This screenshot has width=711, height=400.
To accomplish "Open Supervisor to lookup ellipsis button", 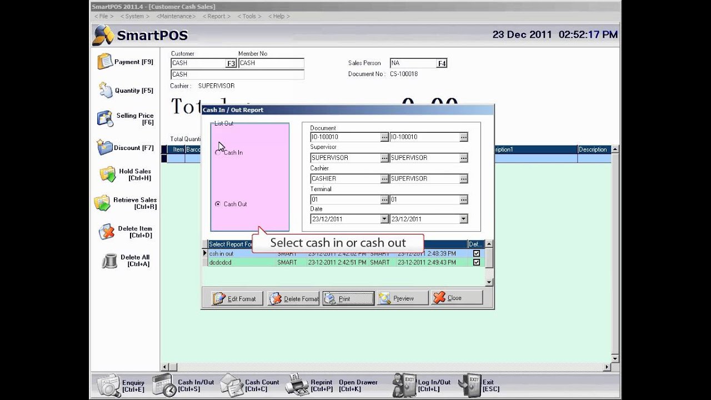I will [x=464, y=158].
